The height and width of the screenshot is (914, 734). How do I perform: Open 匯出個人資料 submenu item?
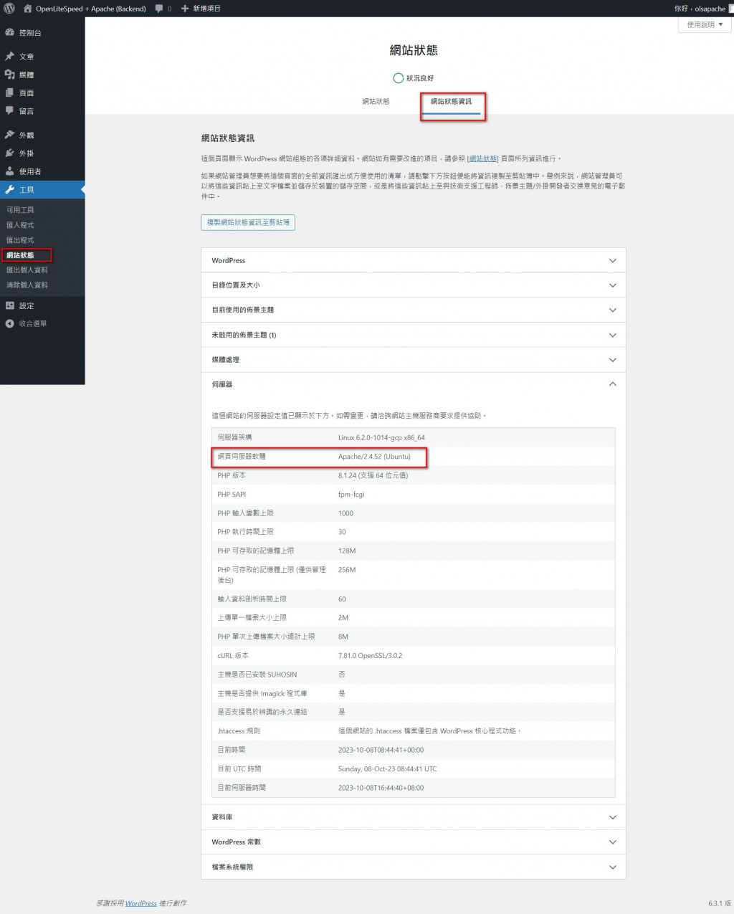pos(27,270)
